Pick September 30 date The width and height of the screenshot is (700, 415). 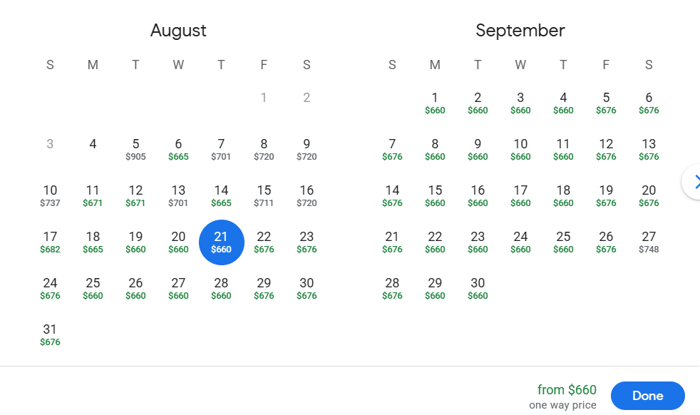click(x=478, y=288)
